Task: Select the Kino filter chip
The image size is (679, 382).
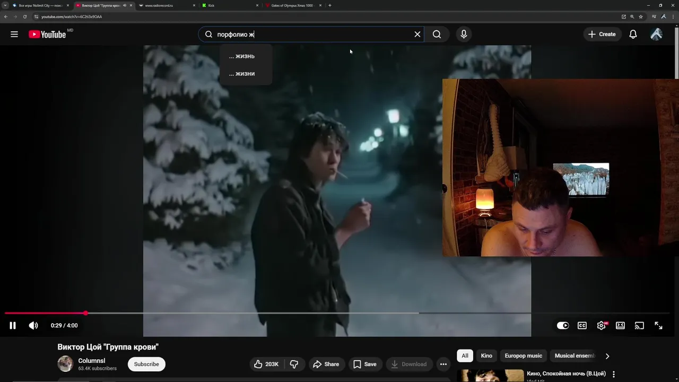Action: click(x=486, y=356)
